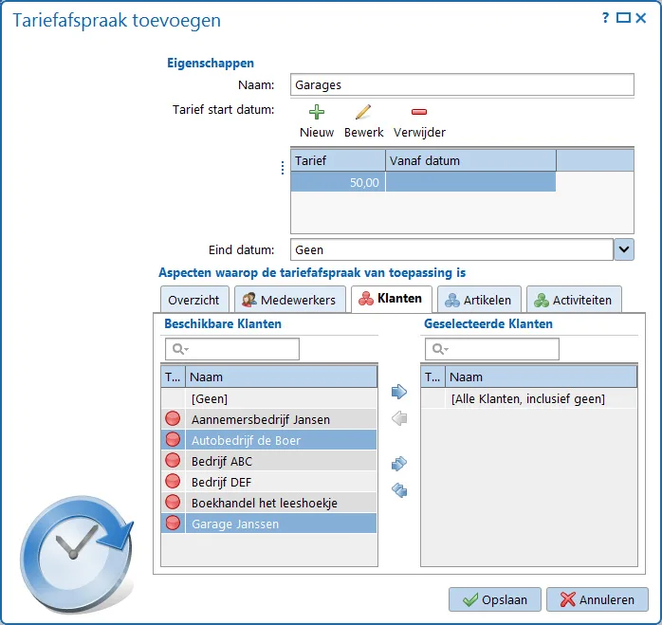Select the 50,00 tarief cell

pyautogui.click(x=338, y=182)
